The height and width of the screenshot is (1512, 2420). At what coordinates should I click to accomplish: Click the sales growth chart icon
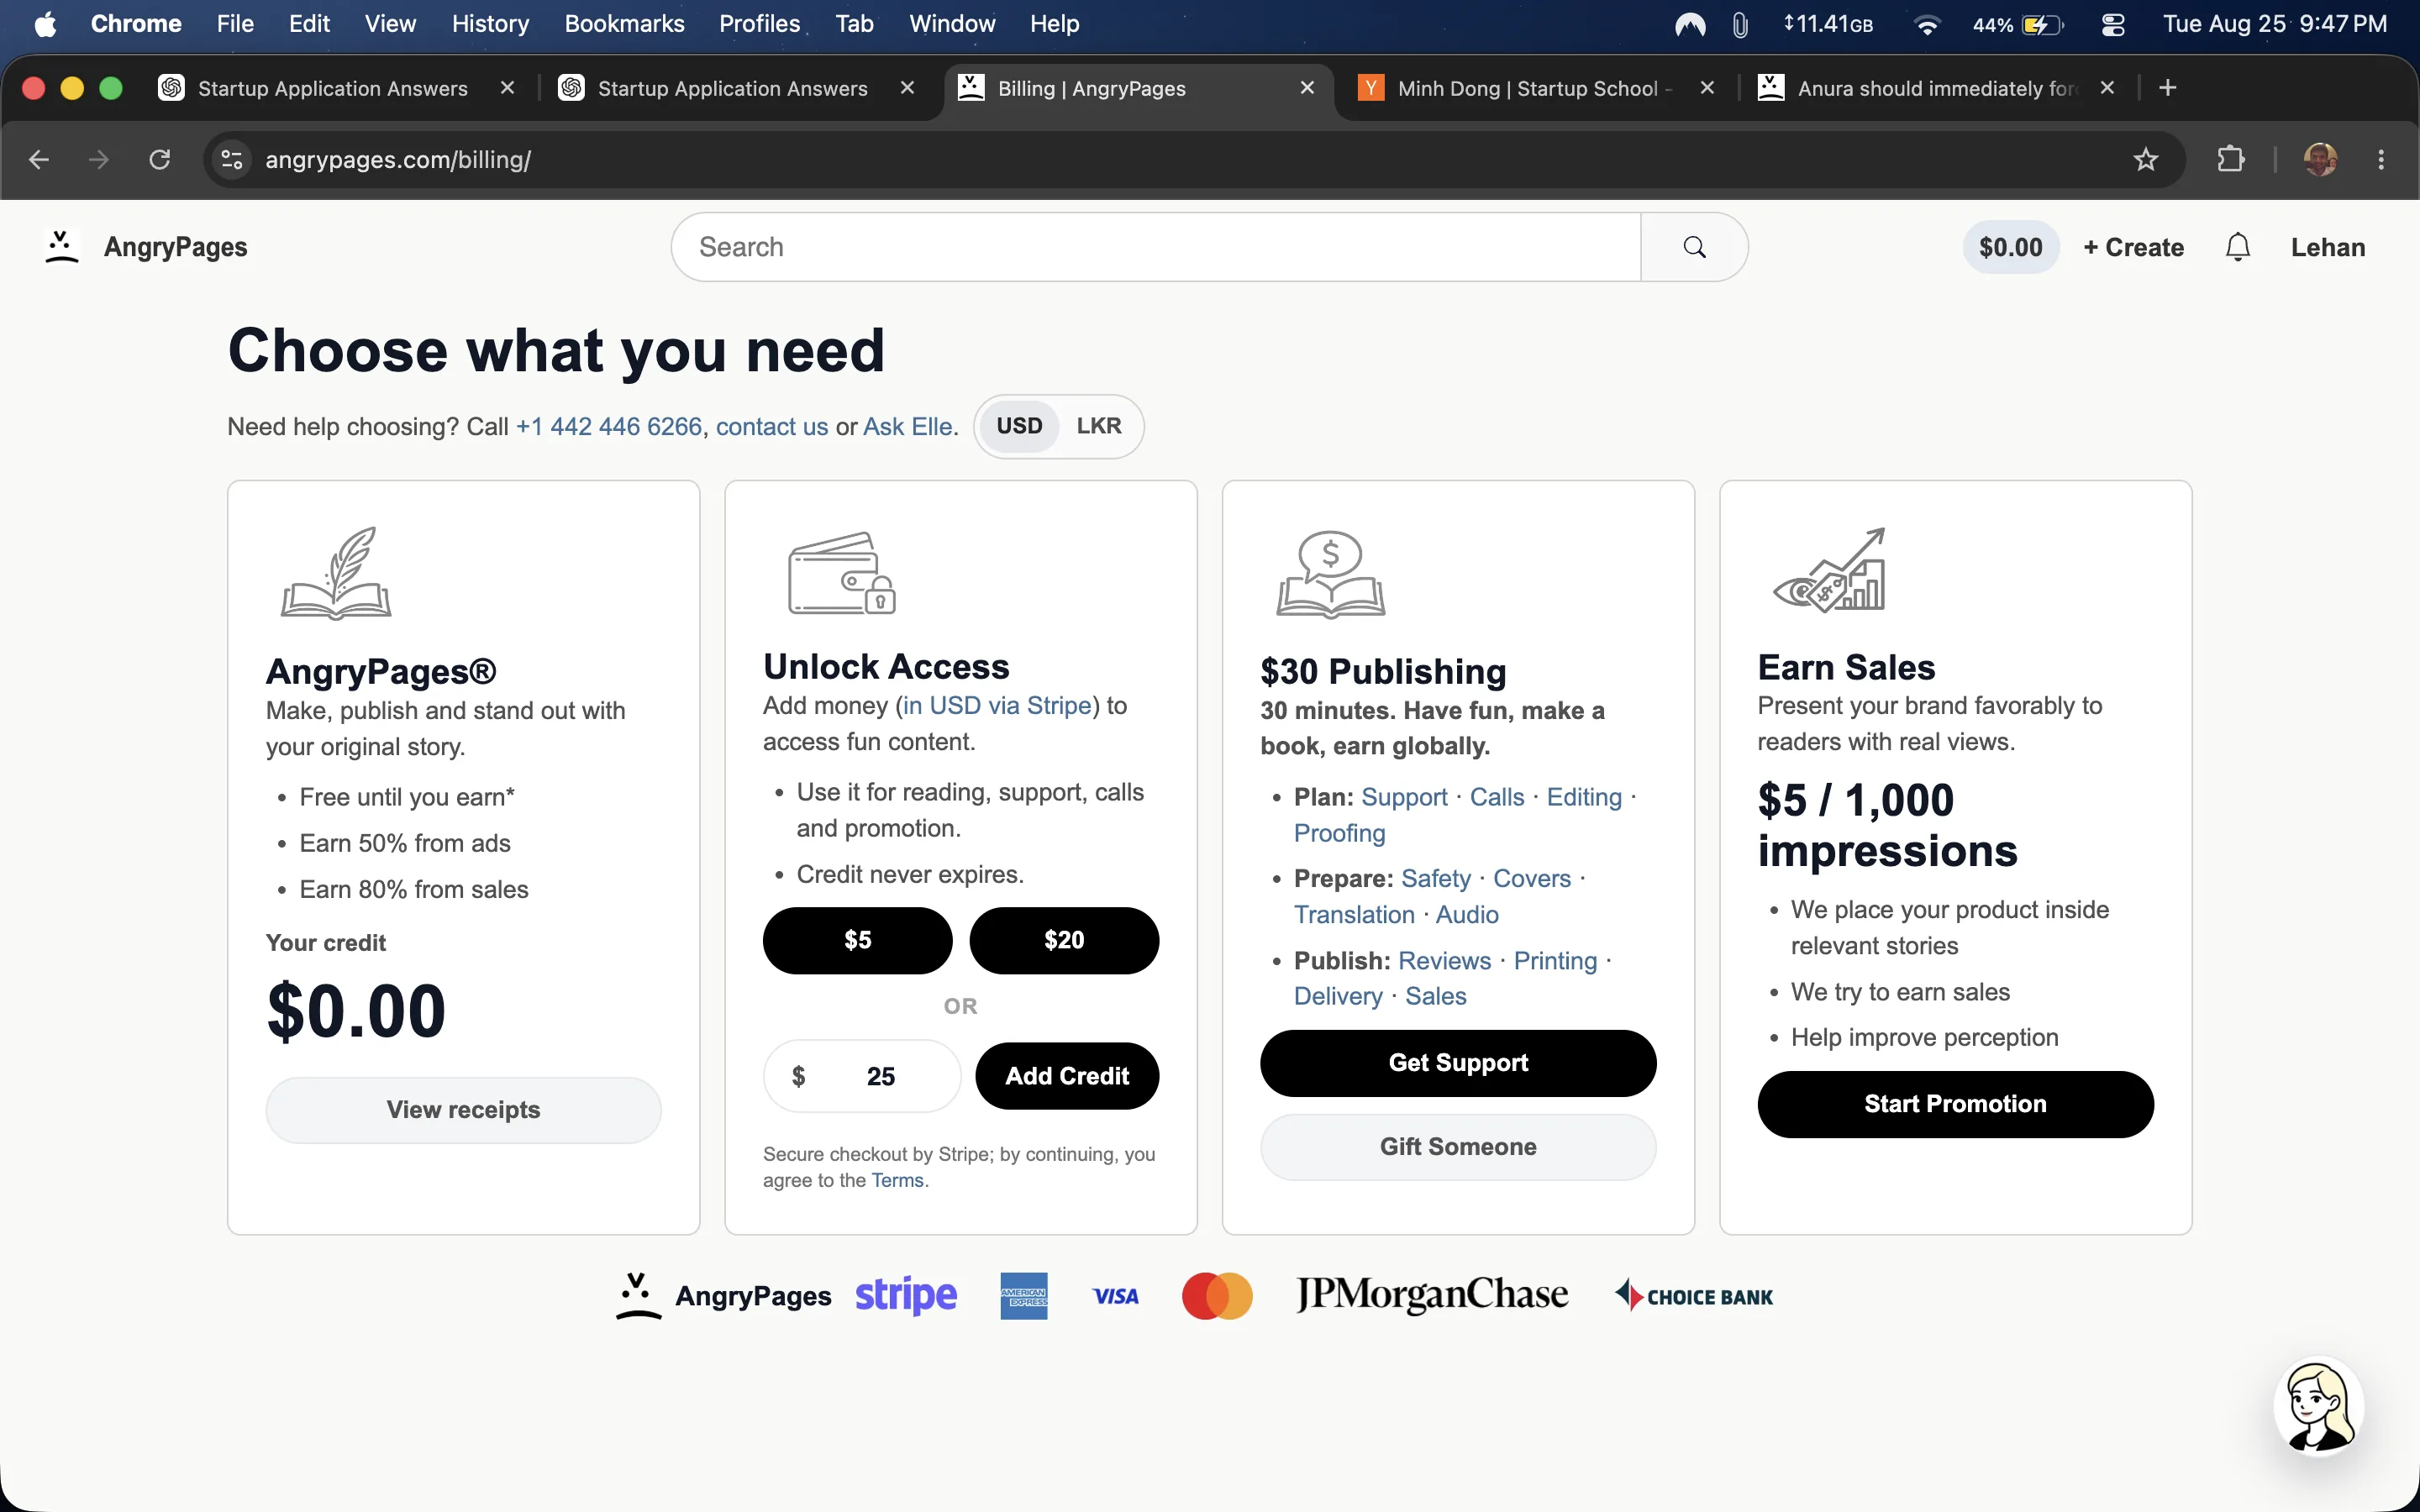pos(1829,570)
